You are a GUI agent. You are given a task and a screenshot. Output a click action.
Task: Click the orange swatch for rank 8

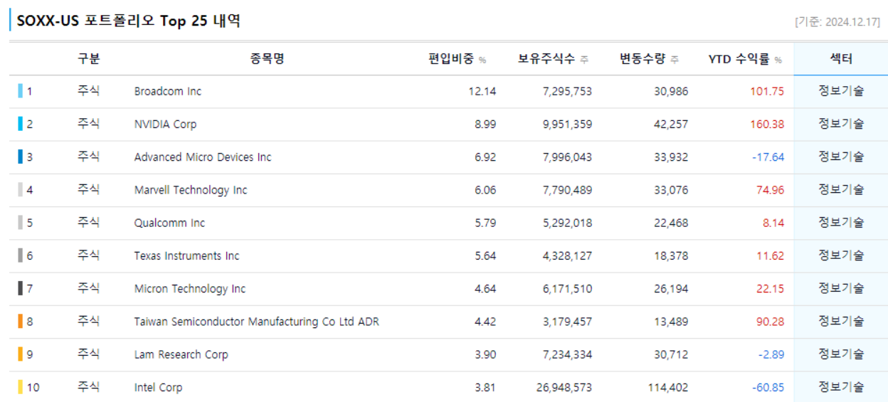click(21, 322)
